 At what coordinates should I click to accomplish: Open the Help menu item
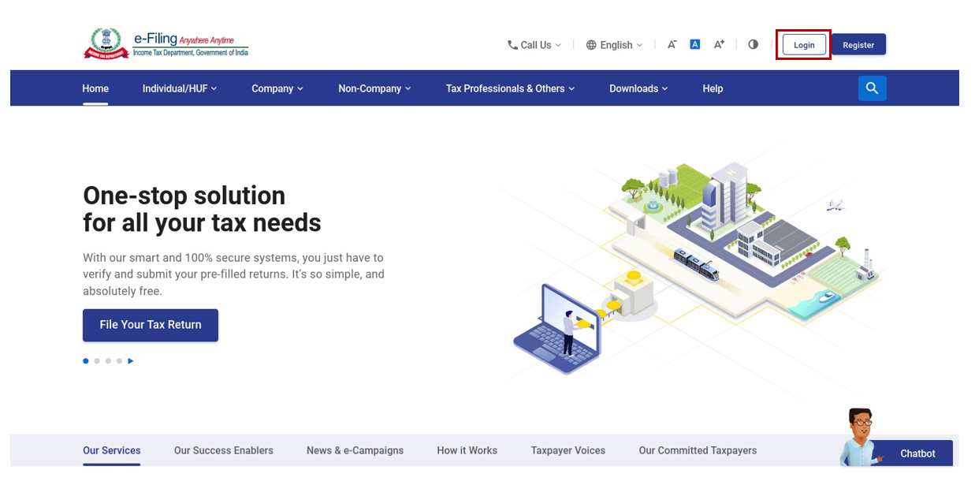pos(713,88)
